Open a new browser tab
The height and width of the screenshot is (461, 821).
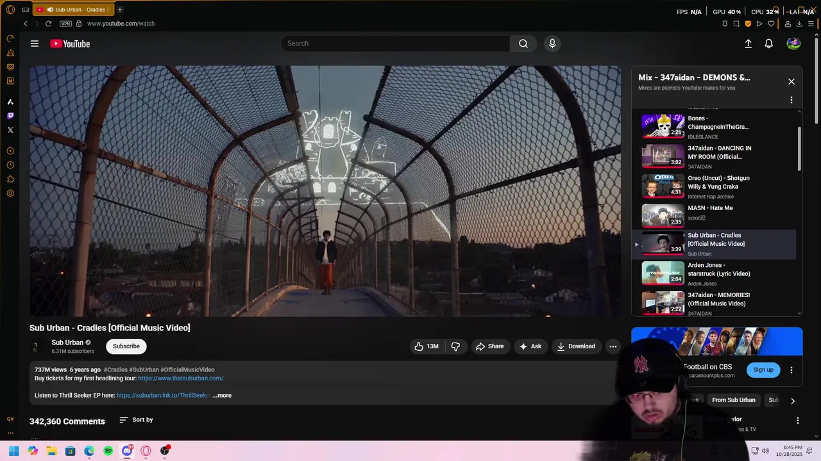pyautogui.click(x=119, y=10)
